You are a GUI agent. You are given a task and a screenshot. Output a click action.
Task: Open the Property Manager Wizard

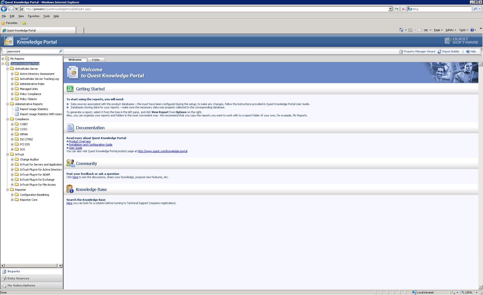pos(417,51)
